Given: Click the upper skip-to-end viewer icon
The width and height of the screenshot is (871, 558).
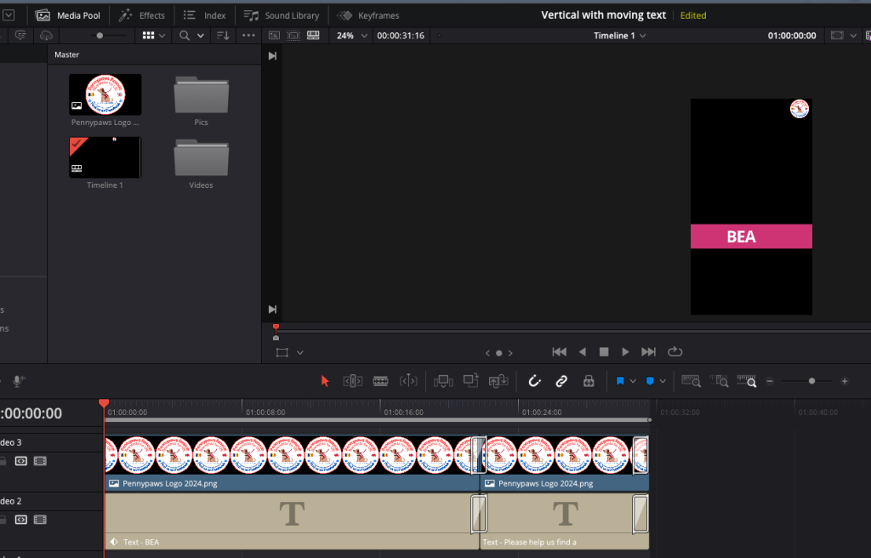Looking at the screenshot, I should tap(272, 55).
